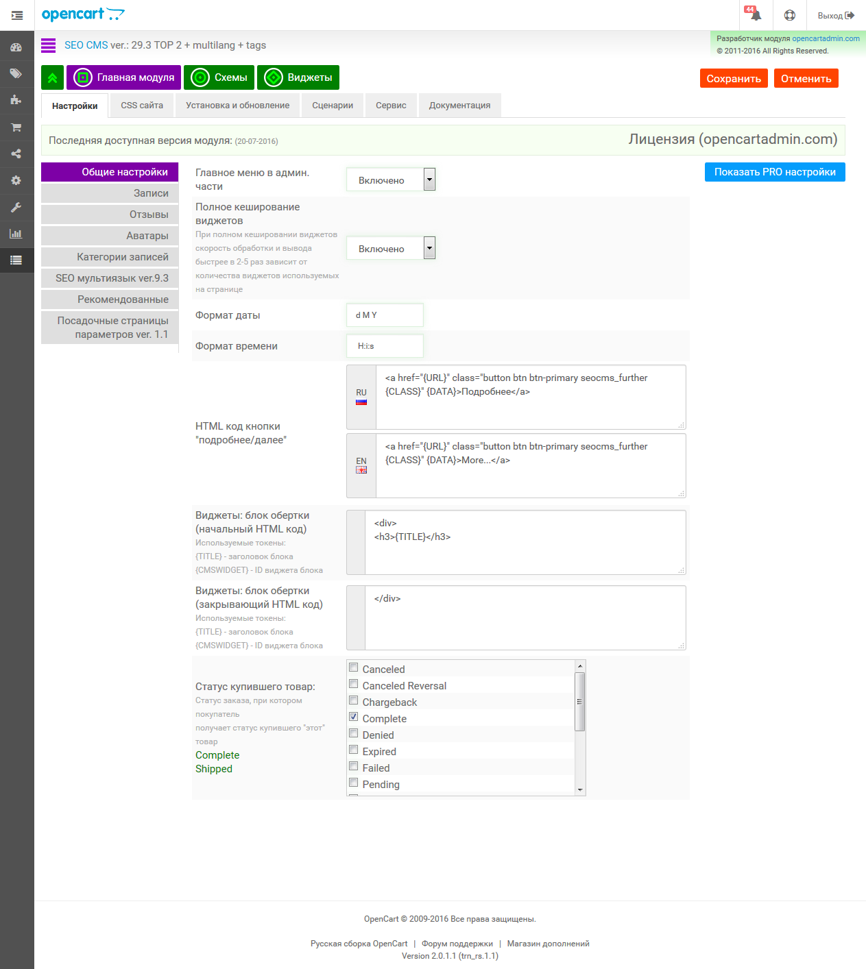This screenshot has height=969, width=866.
Task: Focus the Формат даты input field
Action: [x=385, y=315]
